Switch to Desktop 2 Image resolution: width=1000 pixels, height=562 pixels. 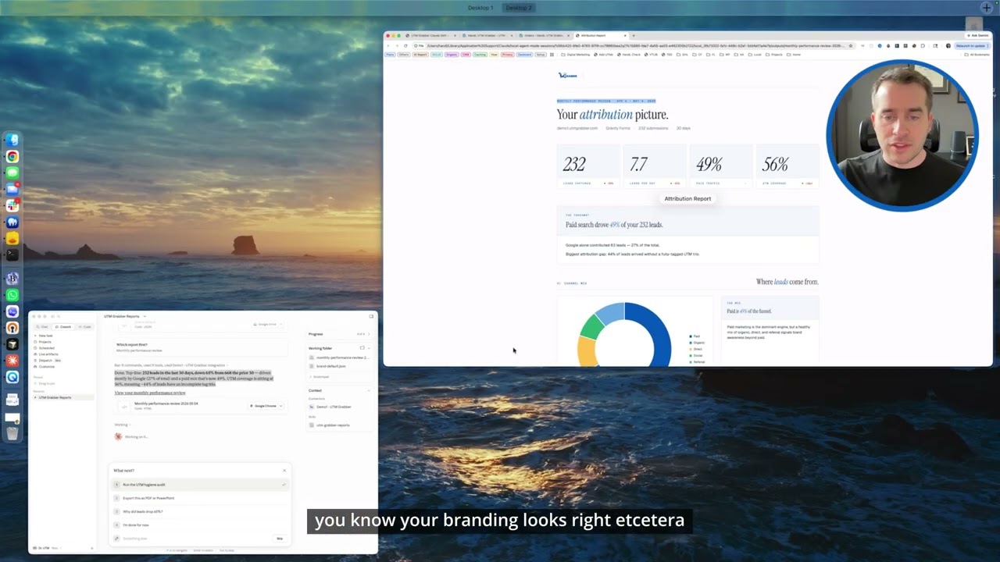518,8
